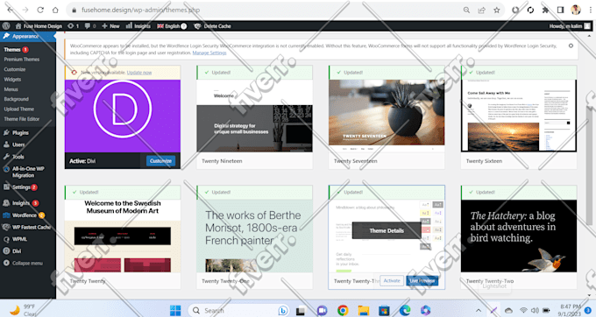
Task: Open the Howdy user account menu
Action: pyautogui.click(x=570, y=25)
